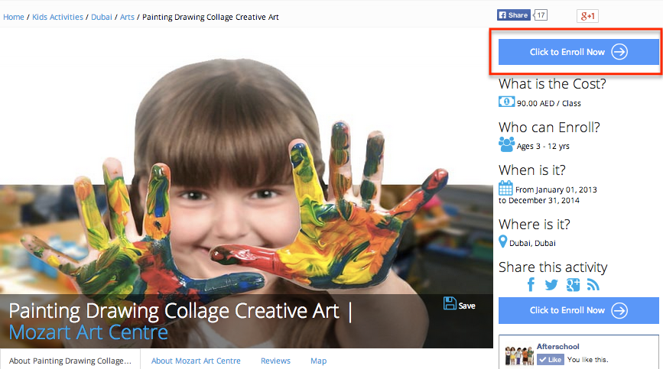Select the About Painting Drawing Collage tab
Image resolution: width=663 pixels, height=369 pixels.
click(x=70, y=361)
